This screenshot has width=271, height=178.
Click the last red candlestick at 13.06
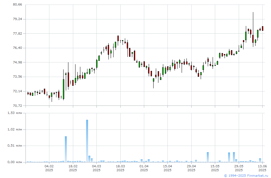[x=263, y=28]
